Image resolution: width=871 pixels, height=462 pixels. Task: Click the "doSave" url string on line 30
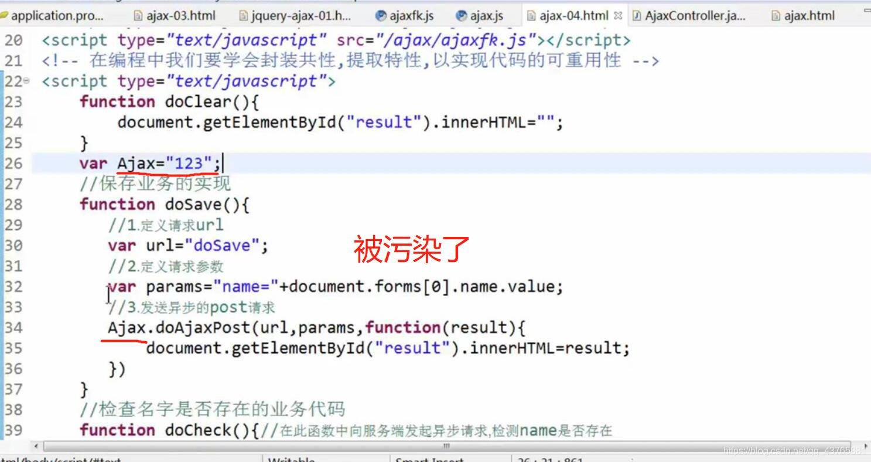pos(222,245)
